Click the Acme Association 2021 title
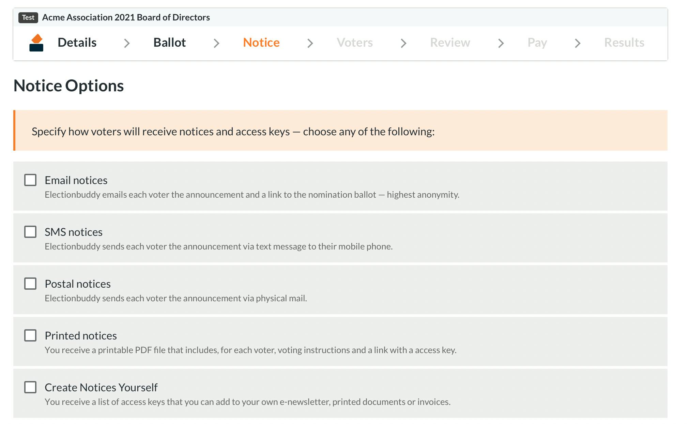Viewport: 689px width, 424px height. (x=126, y=17)
